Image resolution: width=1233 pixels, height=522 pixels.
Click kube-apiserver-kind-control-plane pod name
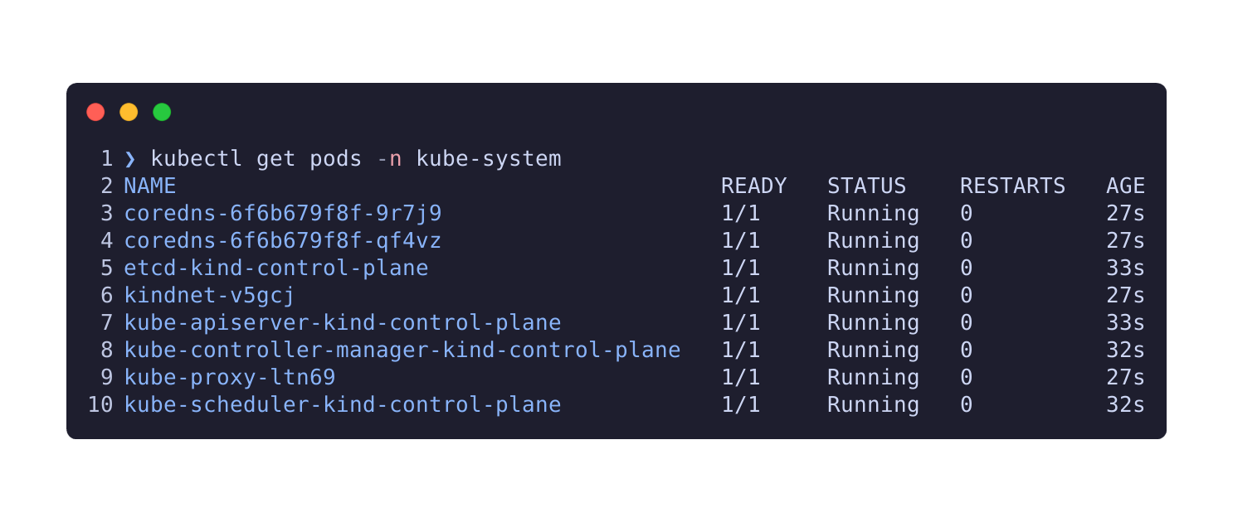[343, 323]
